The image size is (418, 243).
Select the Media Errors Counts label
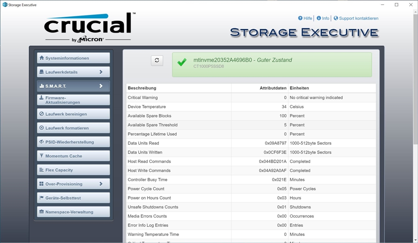click(147, 216)
